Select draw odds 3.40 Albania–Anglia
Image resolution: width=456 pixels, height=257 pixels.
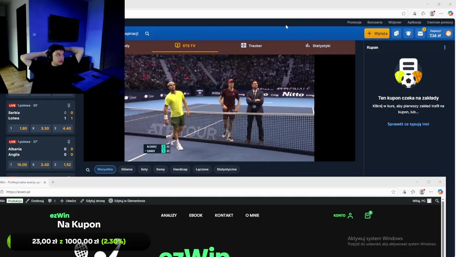click(x=41, y=165)
